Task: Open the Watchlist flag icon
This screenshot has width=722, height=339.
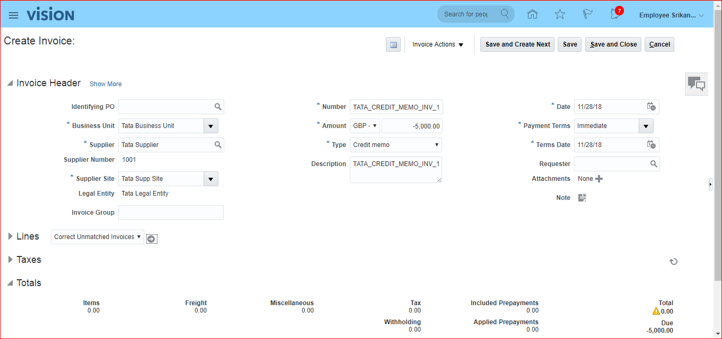Action: coord(587,15)
